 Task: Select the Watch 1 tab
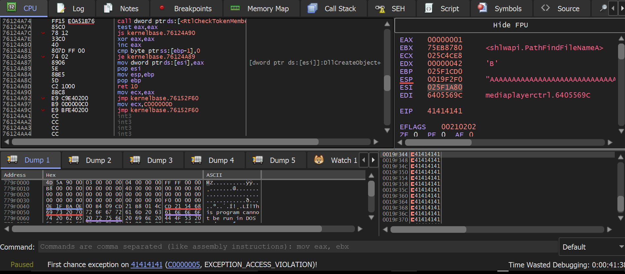click(x=337, y=160)
